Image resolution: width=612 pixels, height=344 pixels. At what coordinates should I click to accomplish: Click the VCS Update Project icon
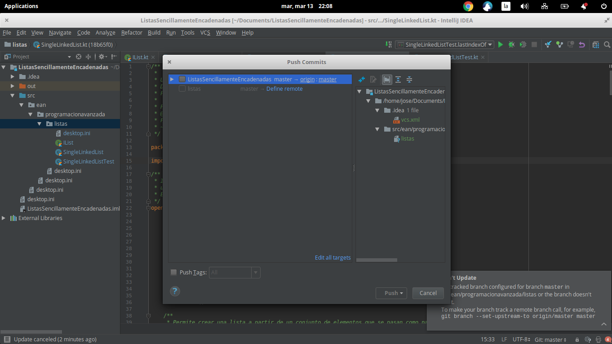click(548, 44)
